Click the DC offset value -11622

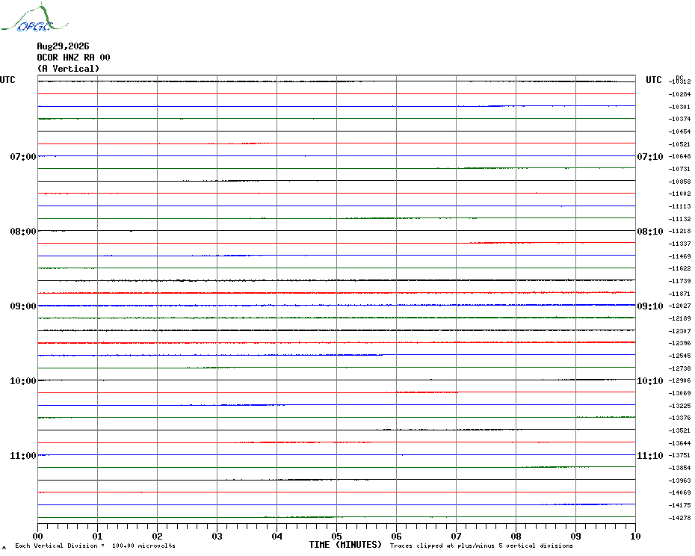pyautogui.click(x=679, y=269)
